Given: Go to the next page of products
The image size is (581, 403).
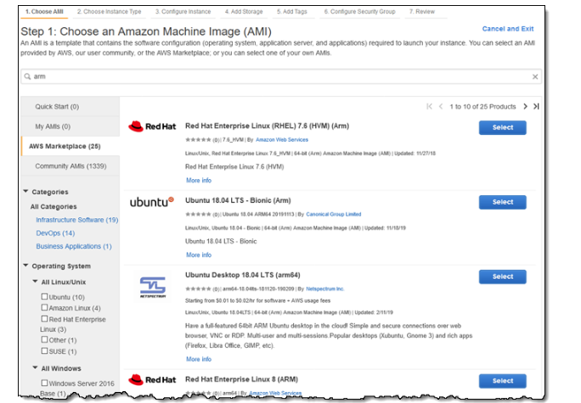Looking at the screenshot, I should [525, 107].
